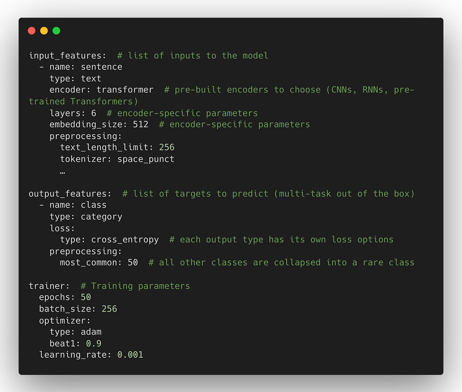Select the word transformer after encoder
Image resolution: width=462 pixels, height=392 pixels.
click(x=125, y=90)
